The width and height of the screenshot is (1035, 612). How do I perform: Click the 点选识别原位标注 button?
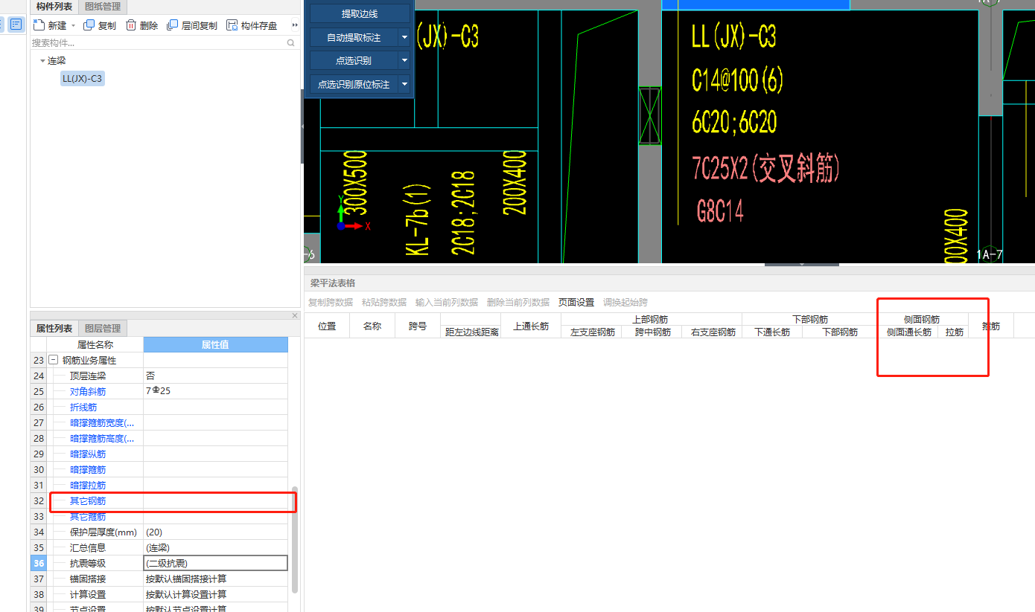[354, 84]
